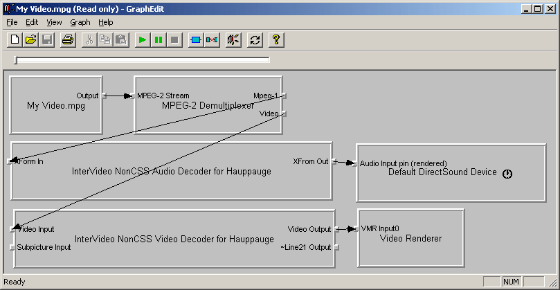Refresh the graph view

point(255,39)
